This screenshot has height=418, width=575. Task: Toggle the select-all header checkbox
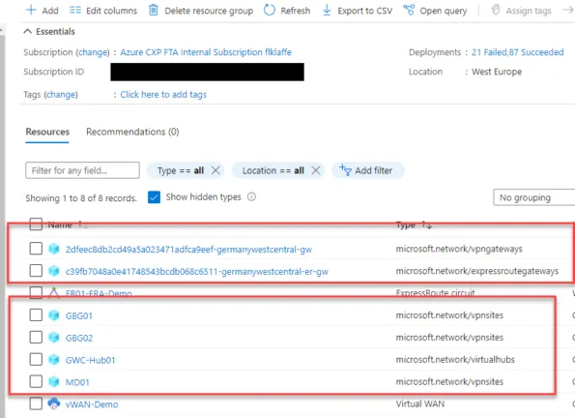36,224
